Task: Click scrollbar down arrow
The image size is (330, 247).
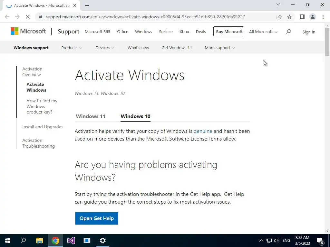Action: coord(327,232)
